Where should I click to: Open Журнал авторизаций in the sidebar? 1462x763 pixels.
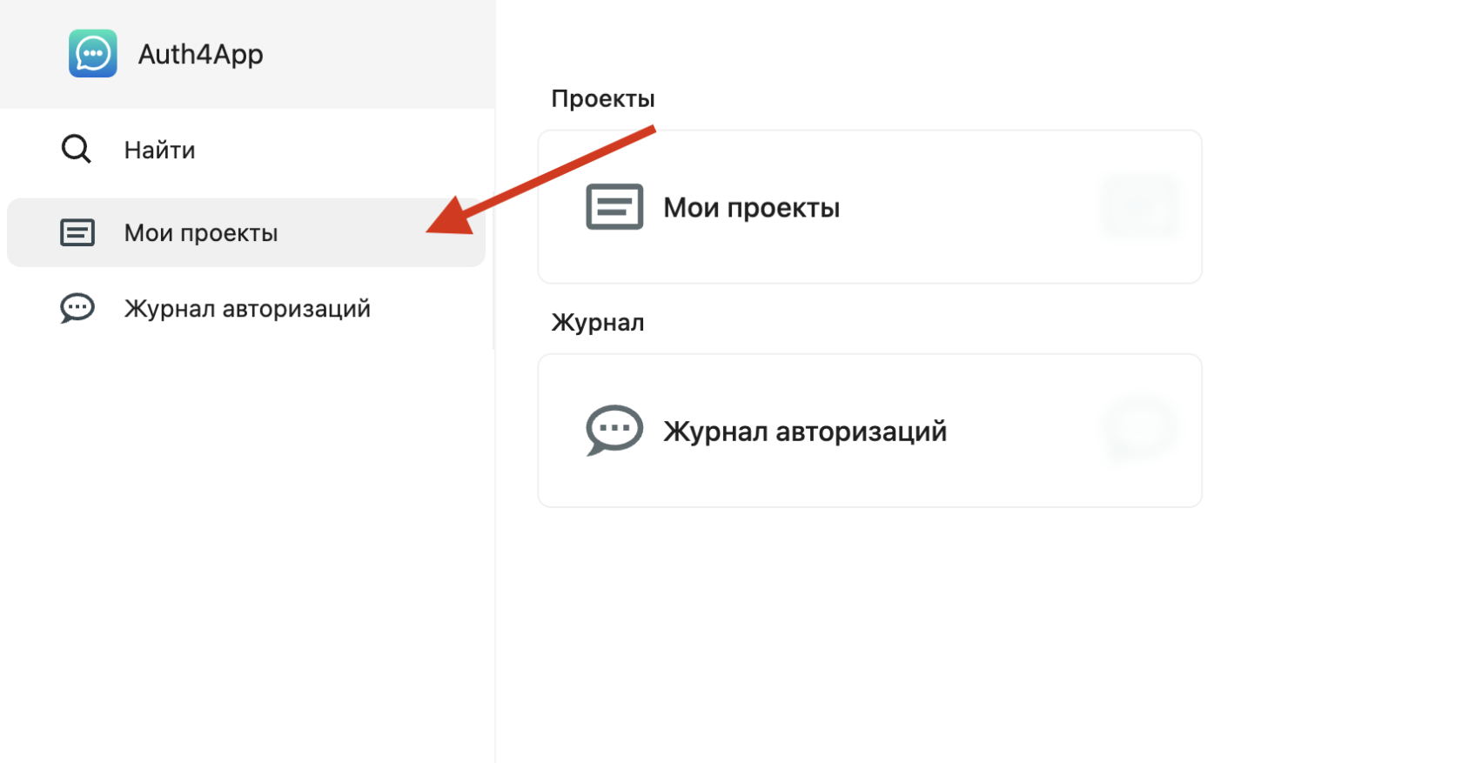click(246, 308)
